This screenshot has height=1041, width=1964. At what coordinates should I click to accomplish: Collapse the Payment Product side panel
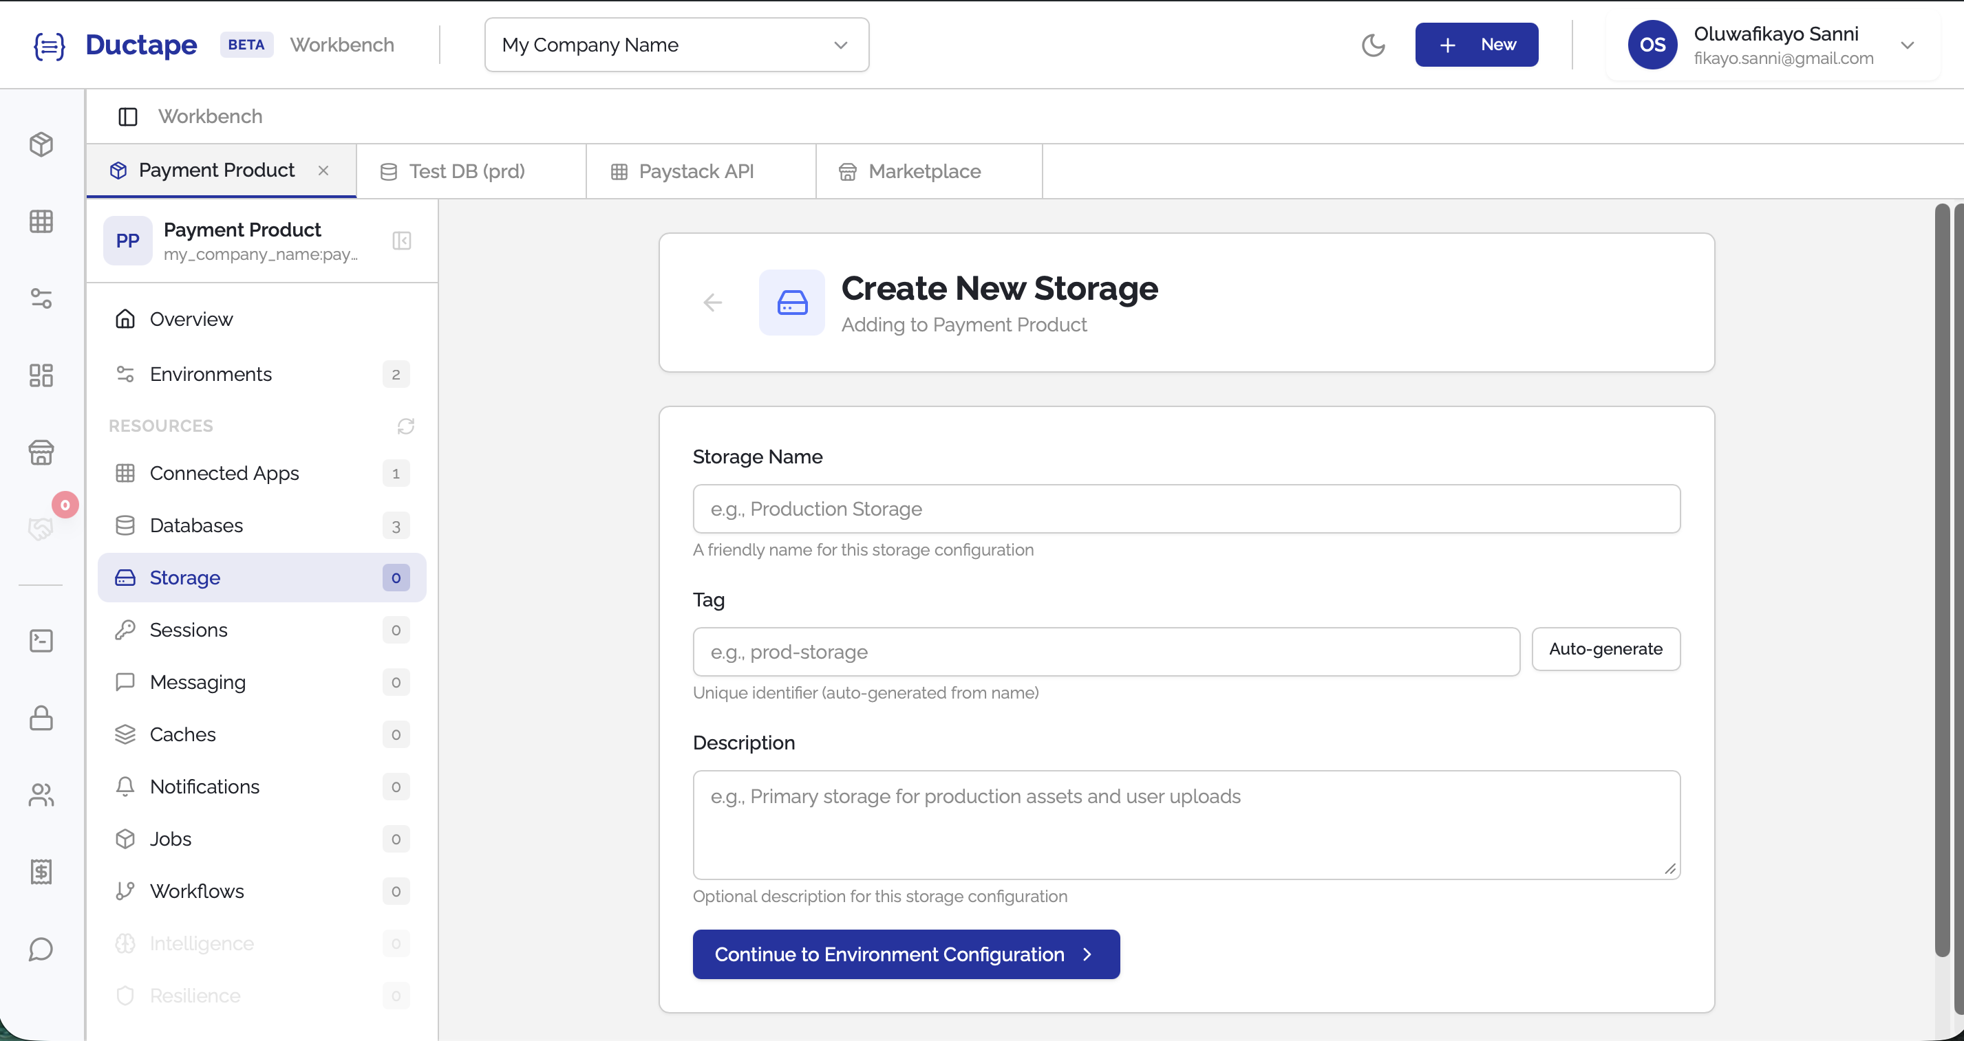(402, 241)
